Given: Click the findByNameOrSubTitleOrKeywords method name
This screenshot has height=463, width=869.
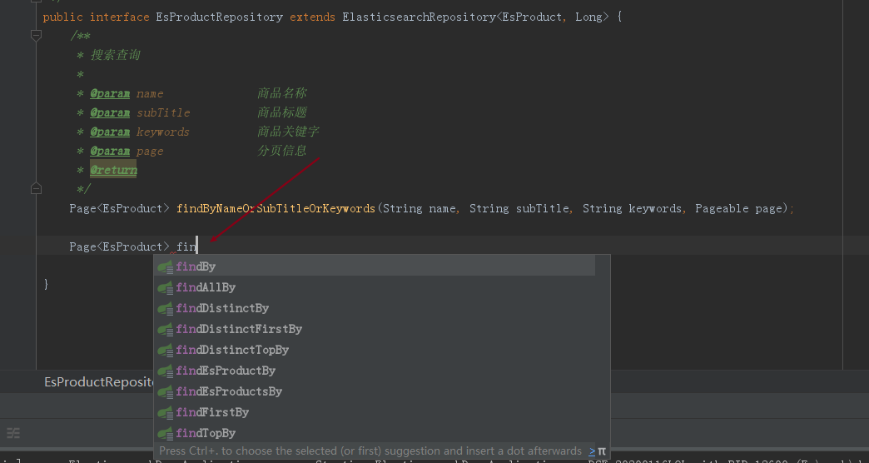Looking at the screenshot, I should (x=276, y=208).
